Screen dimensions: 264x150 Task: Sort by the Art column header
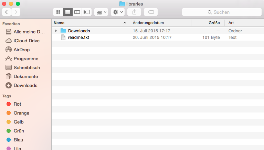point(244,23)
